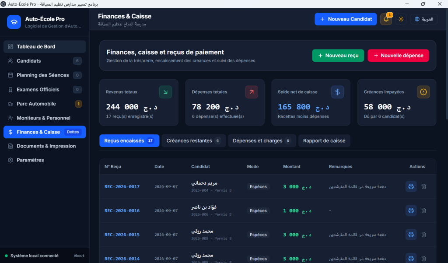Open Examens Officiels section
Screen dimensions: 448x263
pyautogui.click(x=45, y=89)
